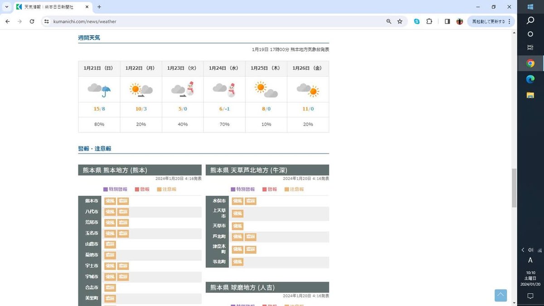Open the Extensions puzzle icon
This screenshot has height=306, width=544.
[429, 21]
